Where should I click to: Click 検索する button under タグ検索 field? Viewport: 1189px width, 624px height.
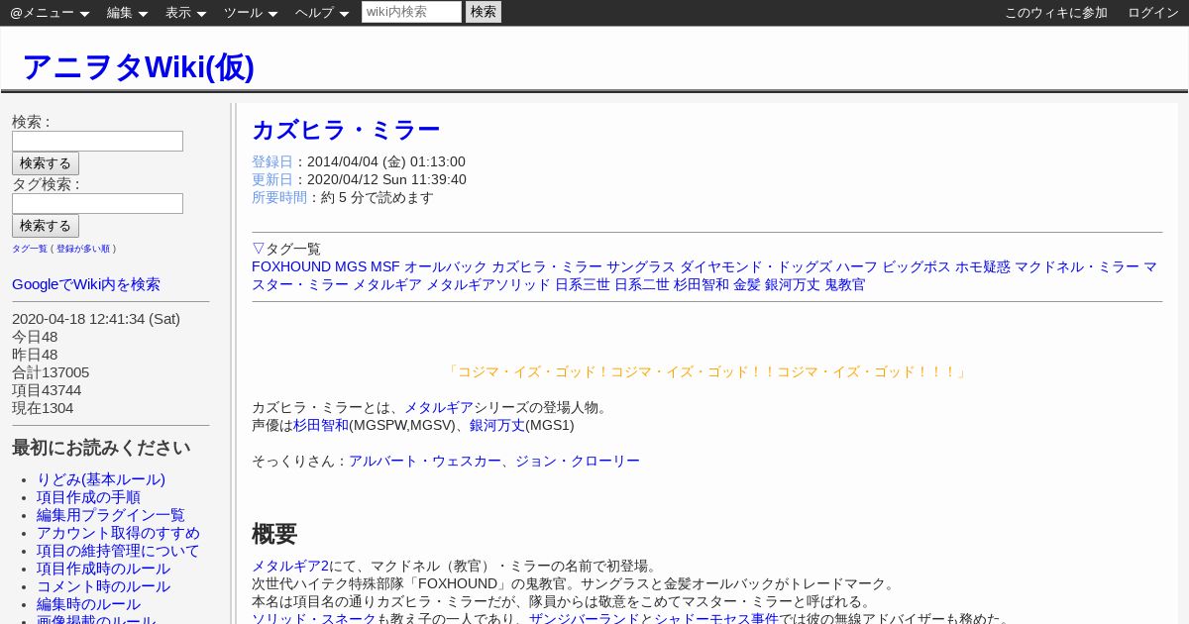click(46, 226)
